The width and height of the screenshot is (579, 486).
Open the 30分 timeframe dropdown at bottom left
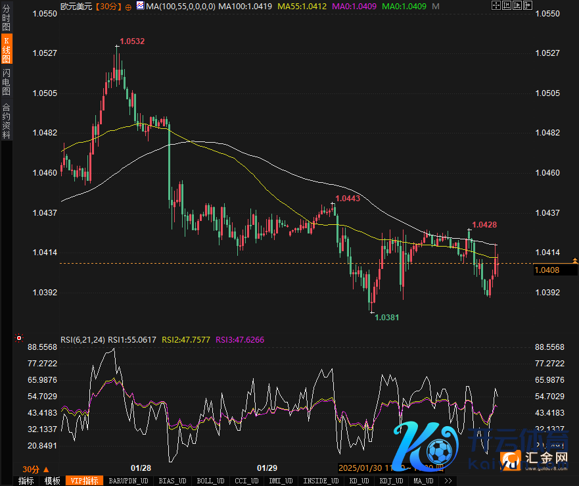point(34,469)
